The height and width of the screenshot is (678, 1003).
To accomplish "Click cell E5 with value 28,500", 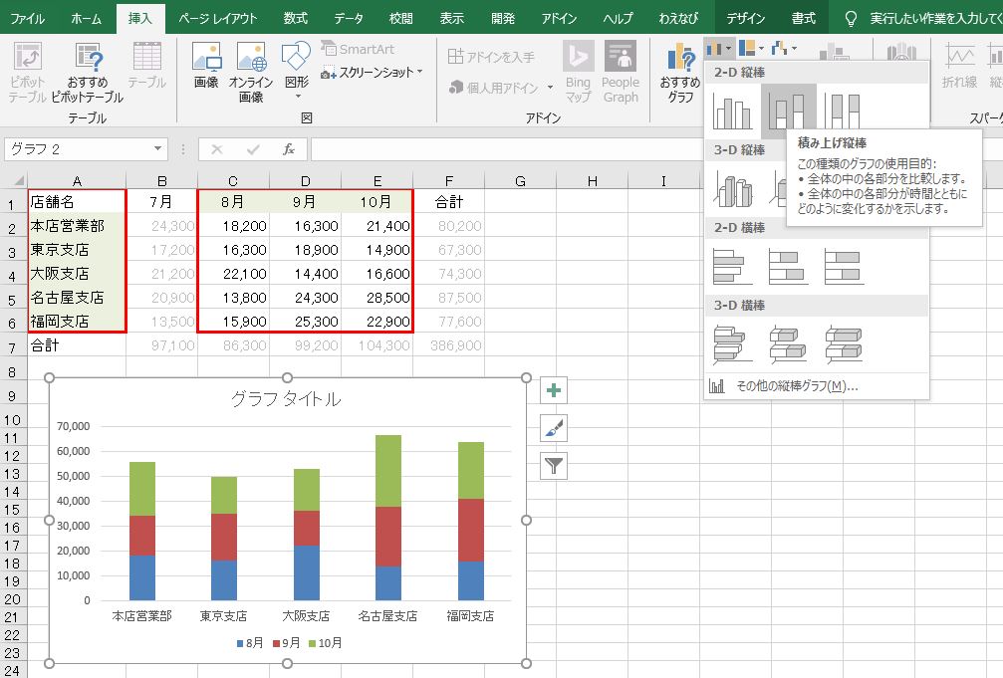I will (377, 298).
